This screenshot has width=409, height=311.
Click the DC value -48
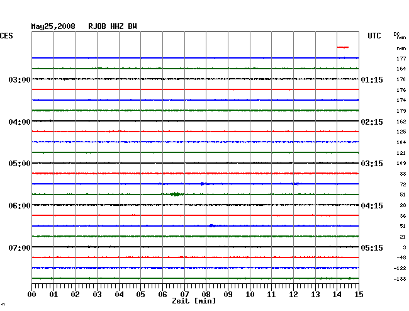pos(401,257)
